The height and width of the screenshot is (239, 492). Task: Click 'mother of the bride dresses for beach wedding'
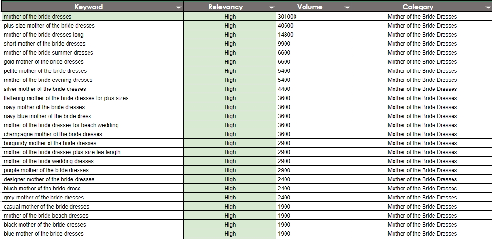[x=93, y=125]
